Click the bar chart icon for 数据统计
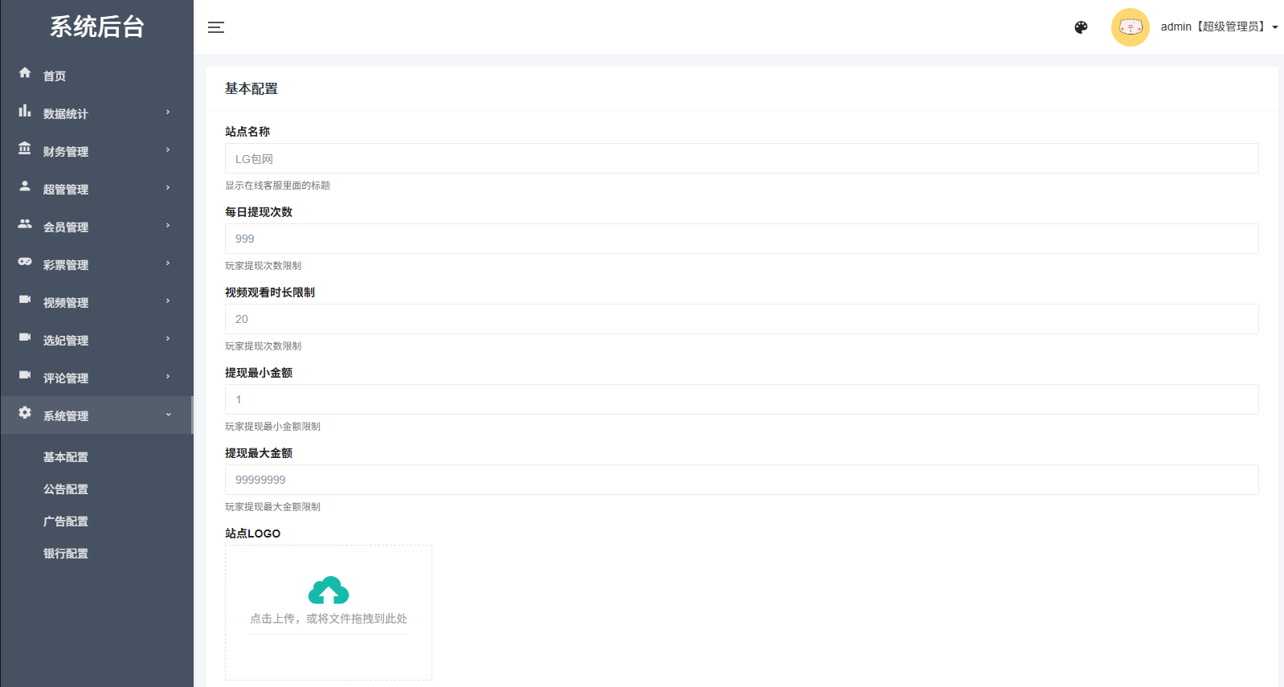Image resolution: width=1284 pixels, height=687 pixels. [x=25, y=111]
